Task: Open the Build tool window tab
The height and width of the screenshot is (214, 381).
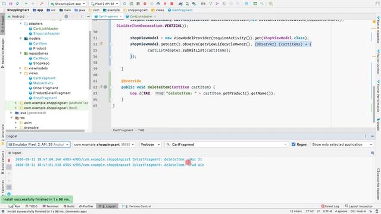Action: [x=69, y=206]
